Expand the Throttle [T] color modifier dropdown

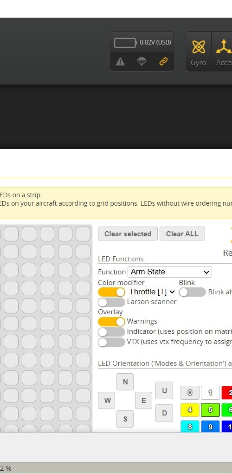click(x=152, y=292)
